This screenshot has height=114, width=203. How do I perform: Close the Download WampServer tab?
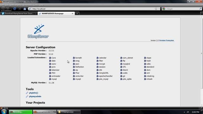click(35, 13)
